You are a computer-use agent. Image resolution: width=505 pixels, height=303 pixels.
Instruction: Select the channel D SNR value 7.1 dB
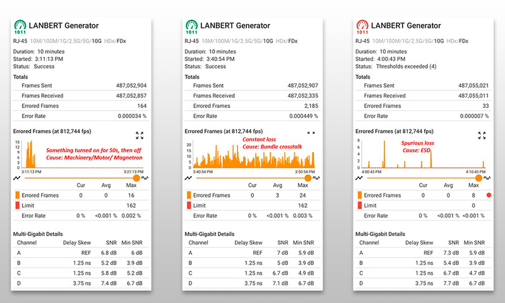(x=280, y=283)
